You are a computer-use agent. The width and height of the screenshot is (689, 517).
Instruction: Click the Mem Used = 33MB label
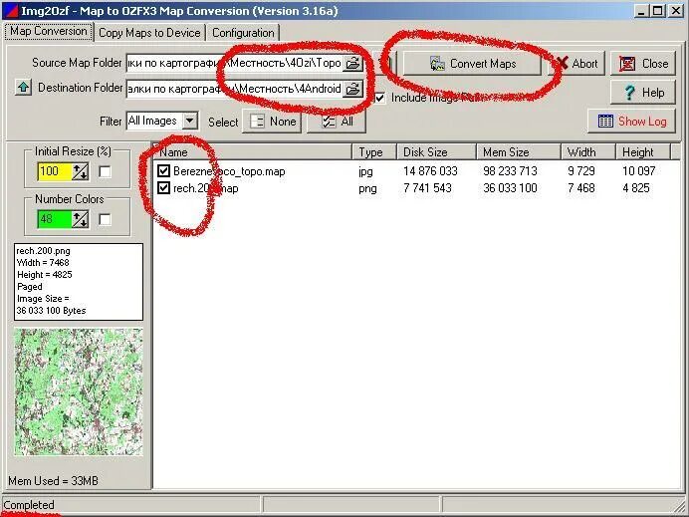[x=53, y=480]
